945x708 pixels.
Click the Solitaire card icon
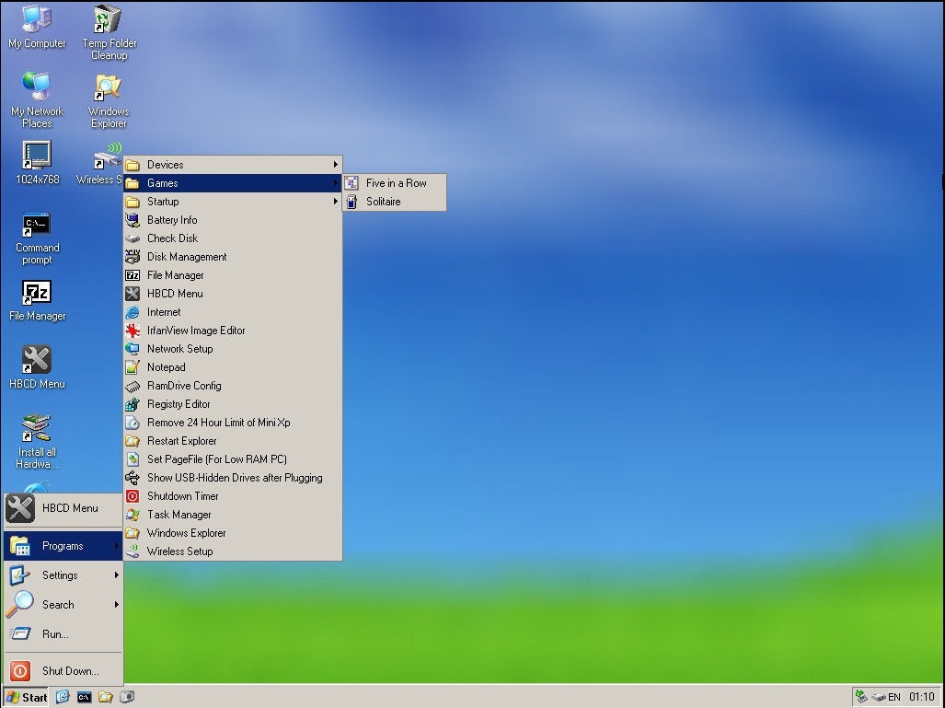(x=351, y=202)
